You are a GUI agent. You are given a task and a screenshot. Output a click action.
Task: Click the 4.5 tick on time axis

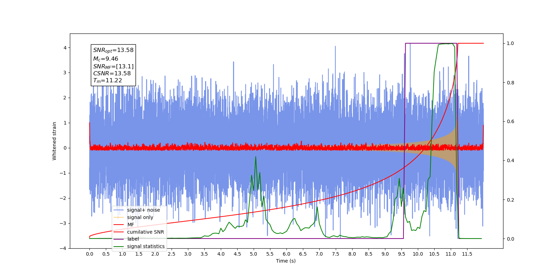pos(237,254)
